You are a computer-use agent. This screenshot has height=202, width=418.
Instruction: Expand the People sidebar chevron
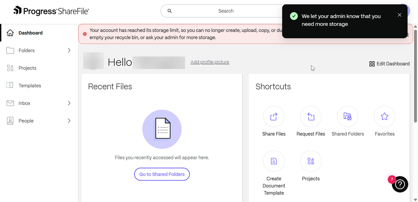(69, 121)
